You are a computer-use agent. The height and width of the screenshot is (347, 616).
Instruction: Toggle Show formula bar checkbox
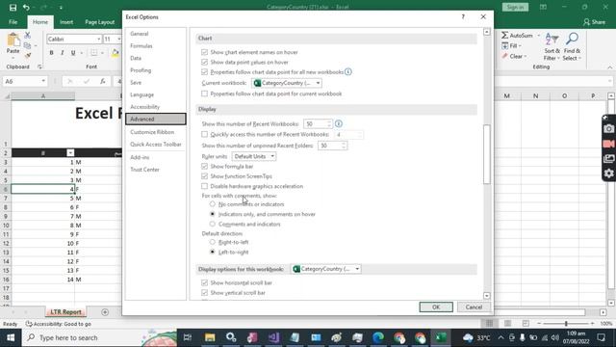click(x=204, y=167)
